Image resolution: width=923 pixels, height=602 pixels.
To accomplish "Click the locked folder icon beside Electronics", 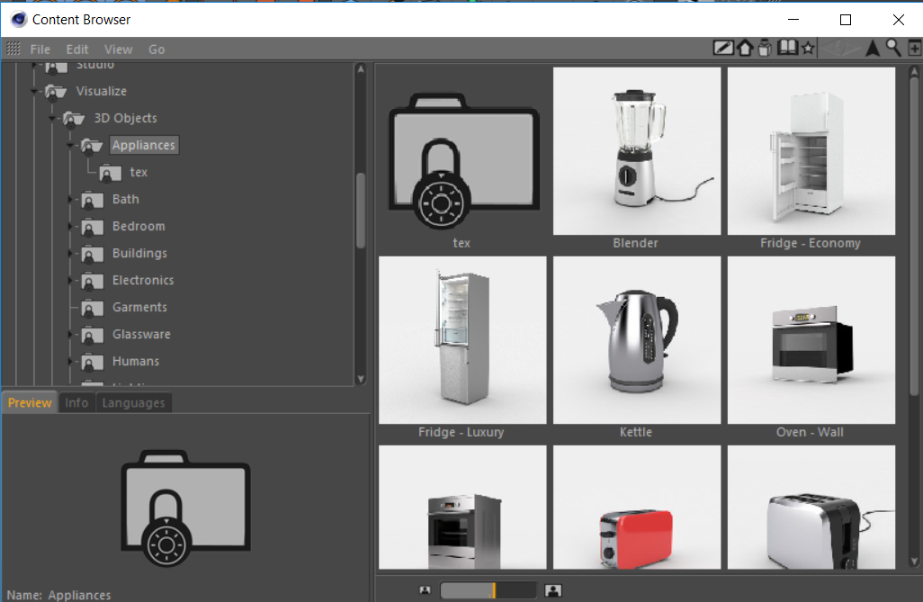I will click(x=92, y=282).
